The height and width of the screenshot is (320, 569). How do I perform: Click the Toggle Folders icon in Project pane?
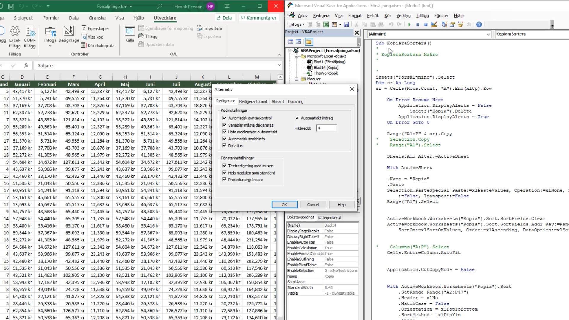click(309, 42)
